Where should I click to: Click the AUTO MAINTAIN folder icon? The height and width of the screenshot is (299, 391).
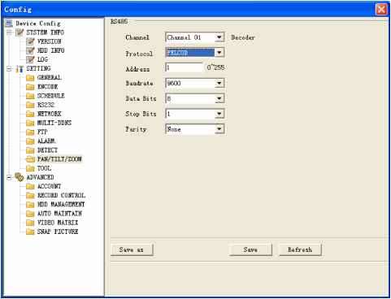[30, 214]
